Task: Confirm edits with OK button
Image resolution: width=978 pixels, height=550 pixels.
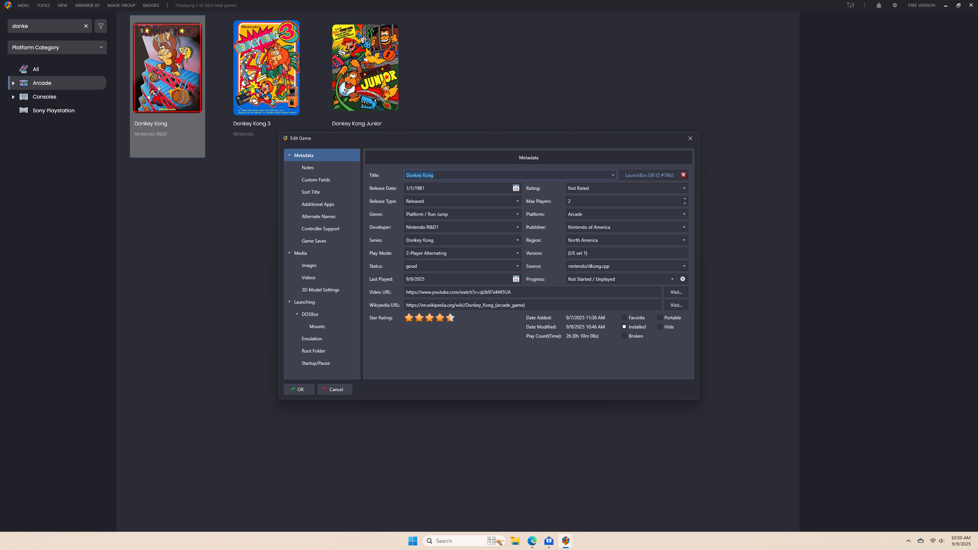Action: (x=299, y=389)
